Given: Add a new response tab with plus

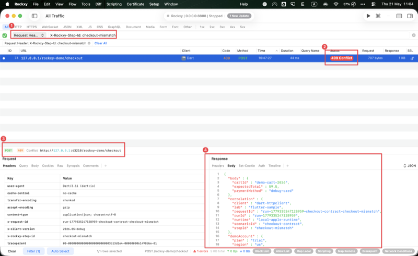Looking at the screenshot, I should (x=288, y=166).
